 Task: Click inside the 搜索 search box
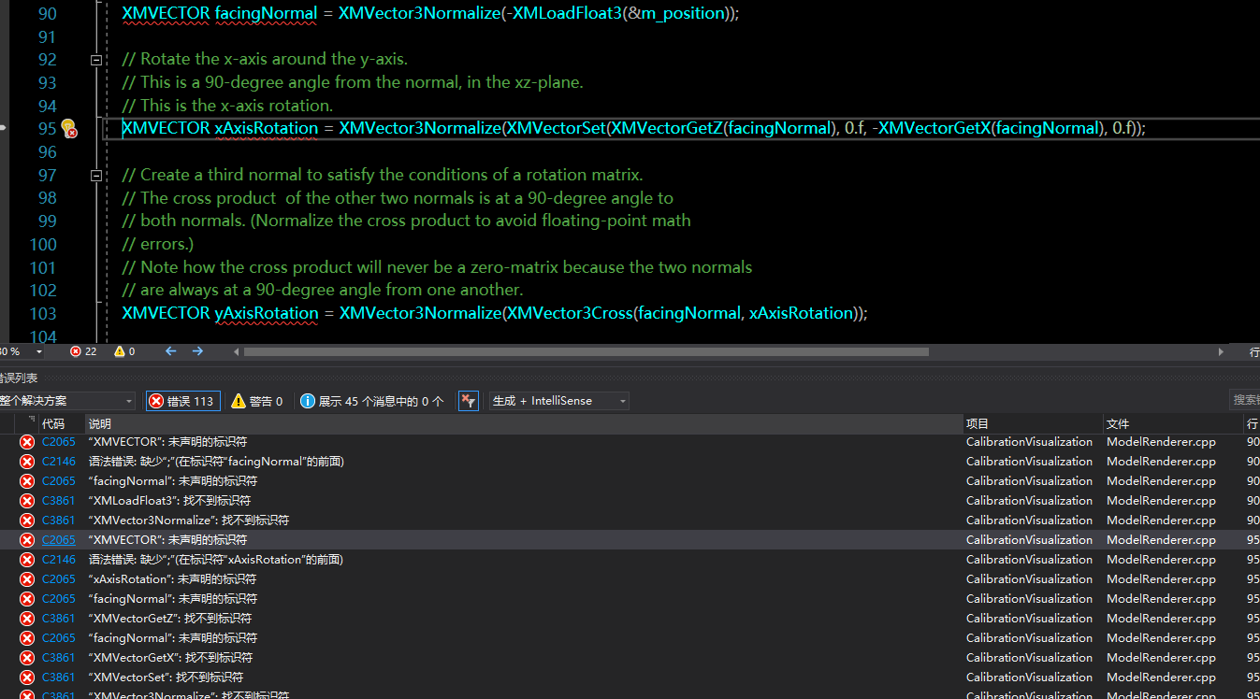click(1246, 400)
